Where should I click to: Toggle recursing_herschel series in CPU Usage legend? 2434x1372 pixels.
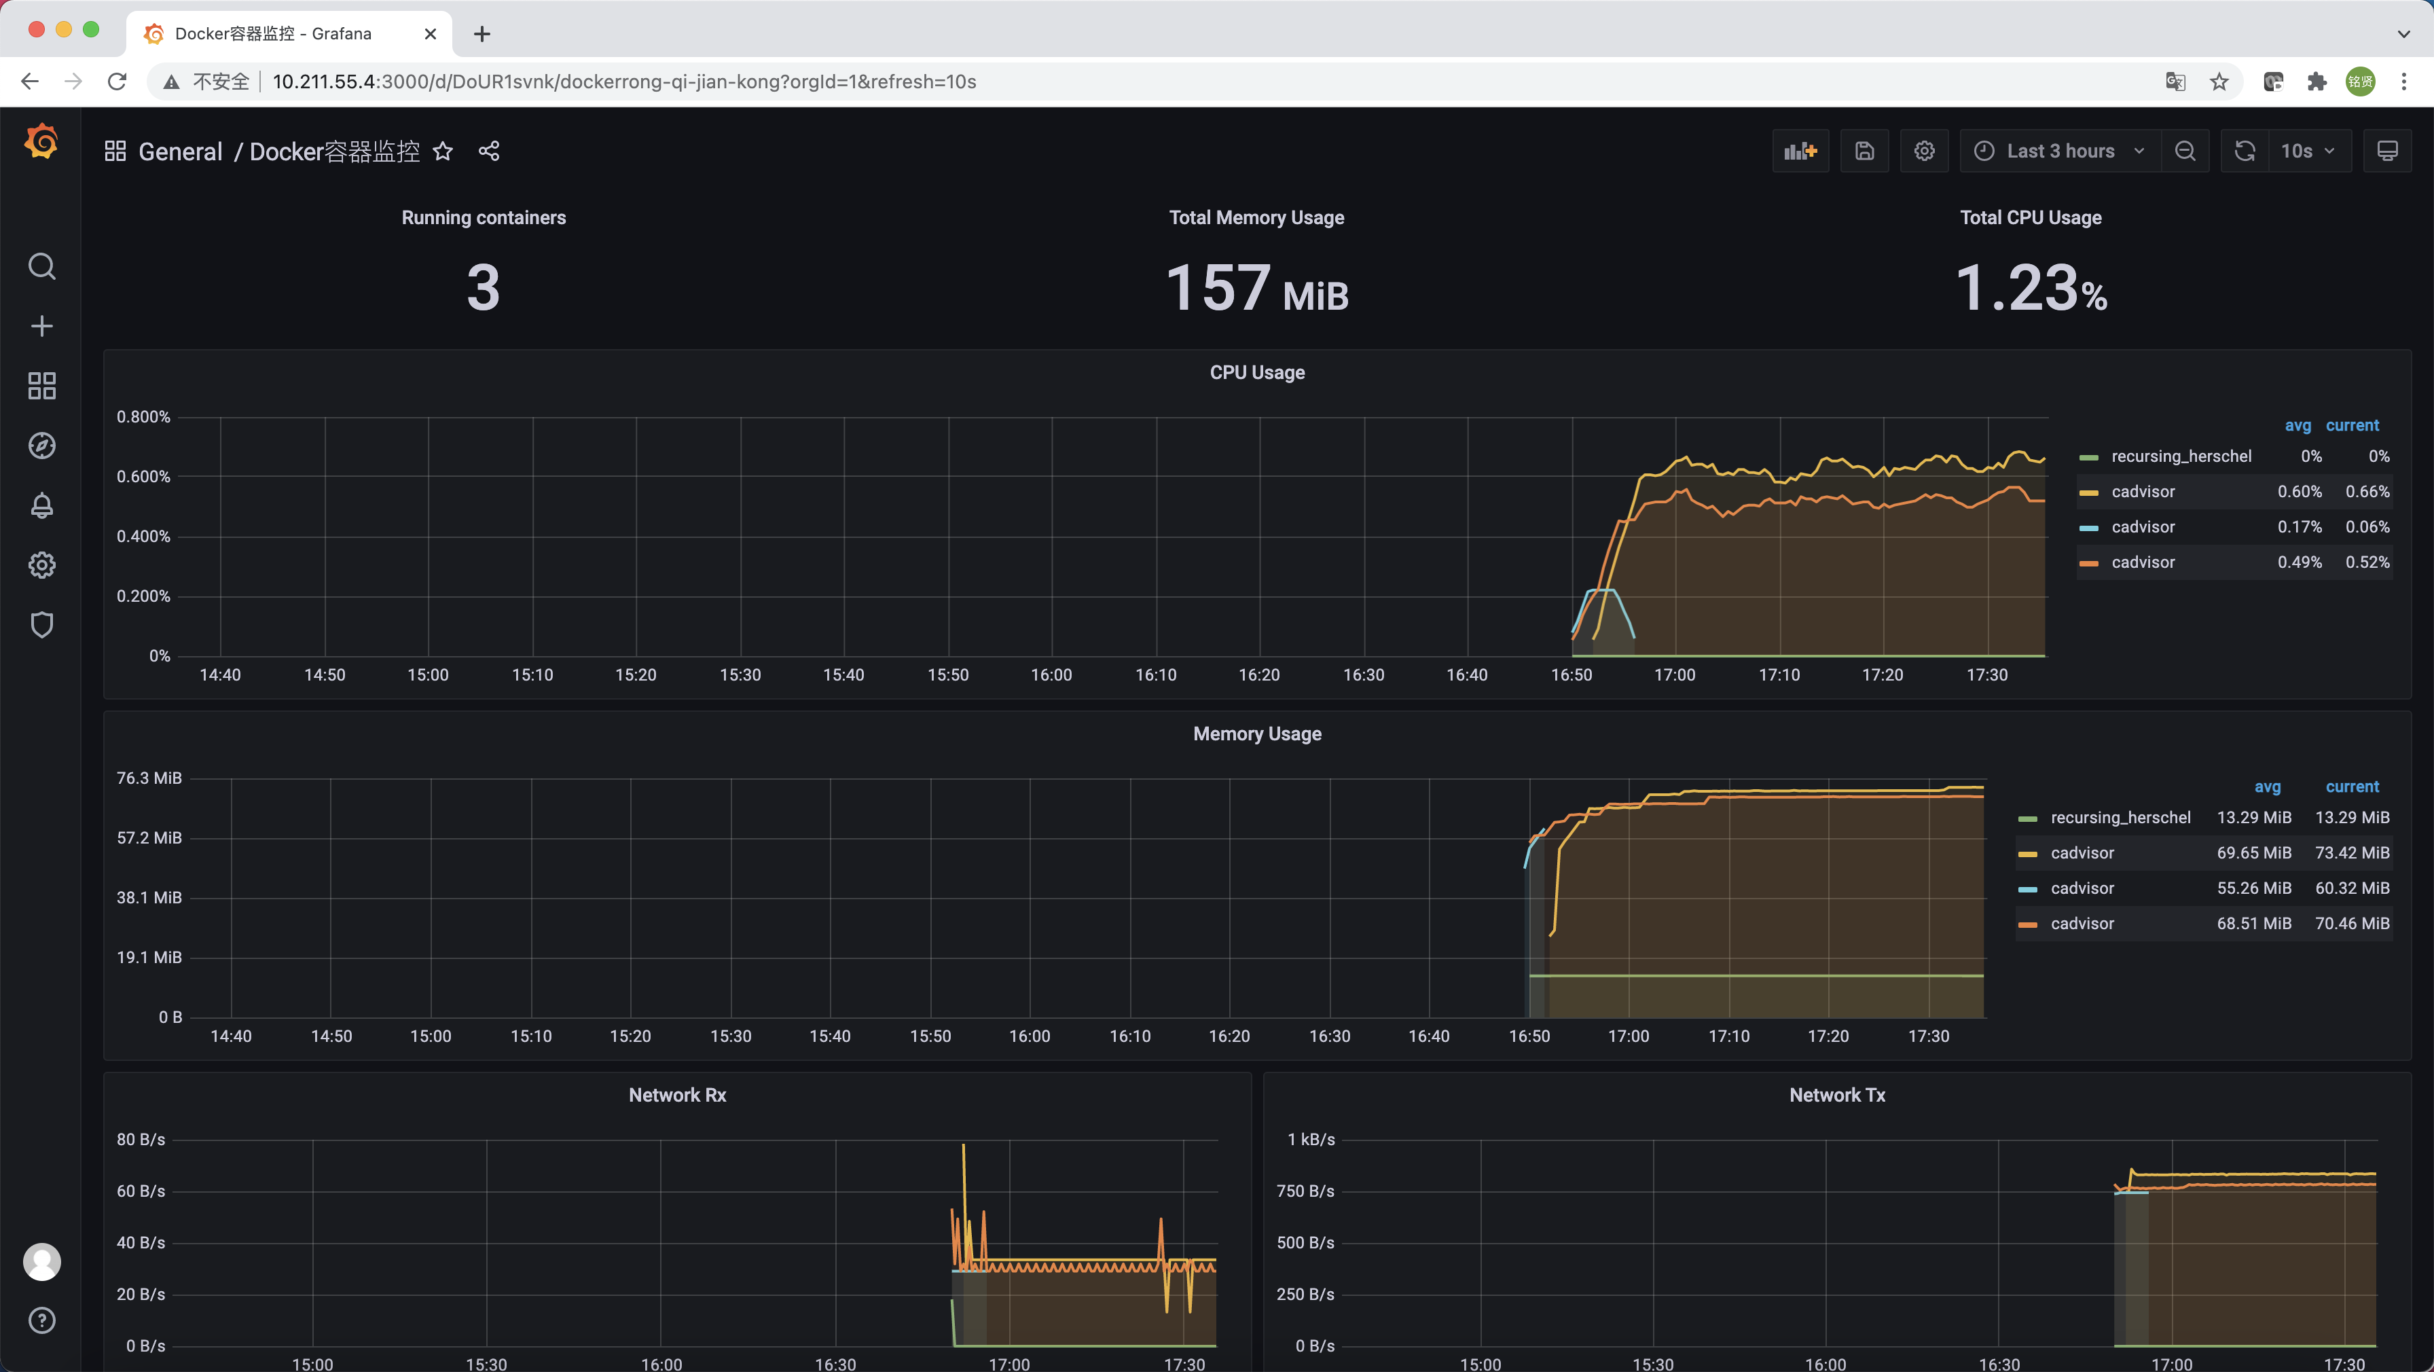click(x=2181, y=456)
